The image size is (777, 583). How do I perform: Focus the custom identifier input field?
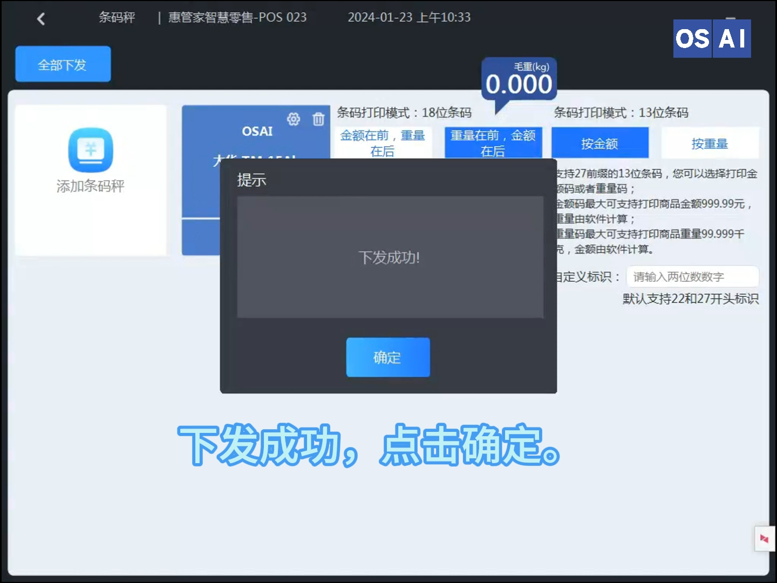coord(693,277)
